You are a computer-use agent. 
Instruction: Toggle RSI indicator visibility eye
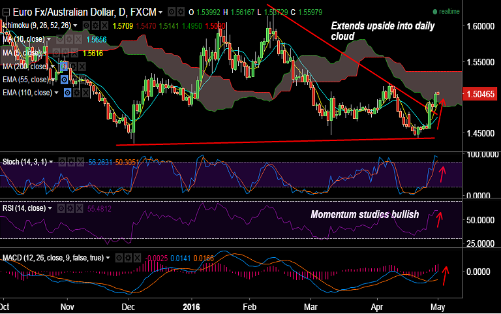pos(61,209)
